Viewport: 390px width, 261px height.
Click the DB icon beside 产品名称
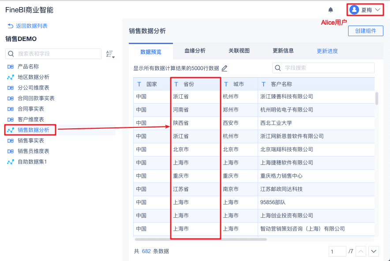(11, 67)
